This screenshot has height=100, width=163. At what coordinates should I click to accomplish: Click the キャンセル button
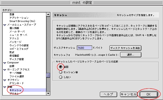129,94
